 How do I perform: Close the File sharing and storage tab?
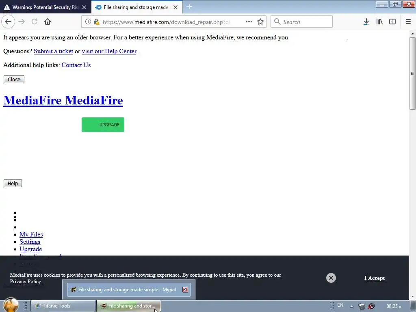175,7
